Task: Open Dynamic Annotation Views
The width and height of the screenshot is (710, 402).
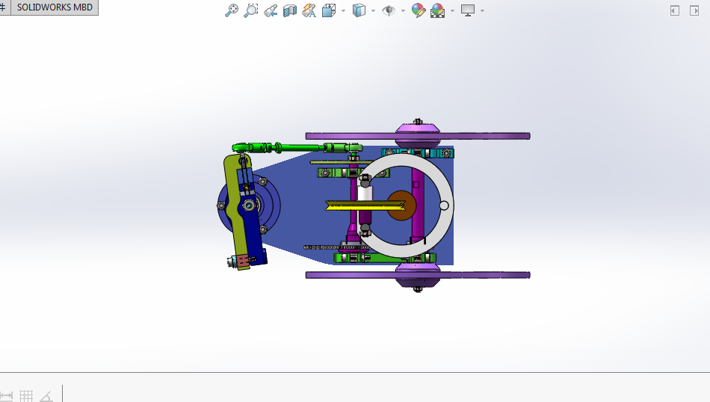Action: (x=309, y=10)
